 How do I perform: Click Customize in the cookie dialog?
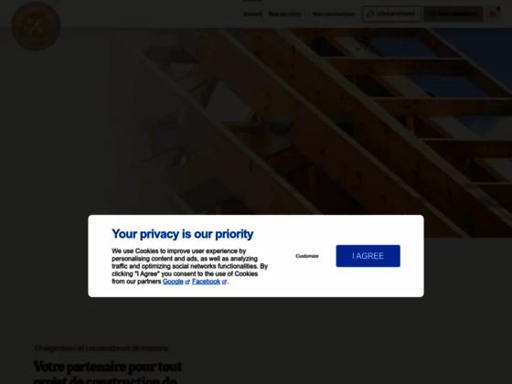pyautogui.click(x=307, y=256)
